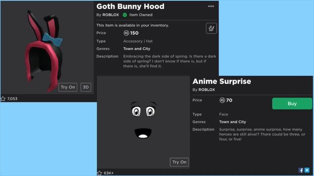Click 'This item is available in your inventory' text
This screenshot has height=176, width=314.
click(x=132, y=25)
